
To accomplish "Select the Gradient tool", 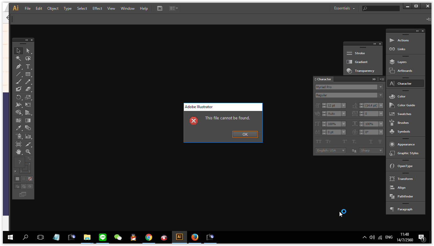I will coord(28,120).
